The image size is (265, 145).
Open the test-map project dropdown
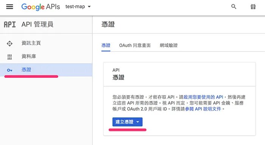coord(78,7)
